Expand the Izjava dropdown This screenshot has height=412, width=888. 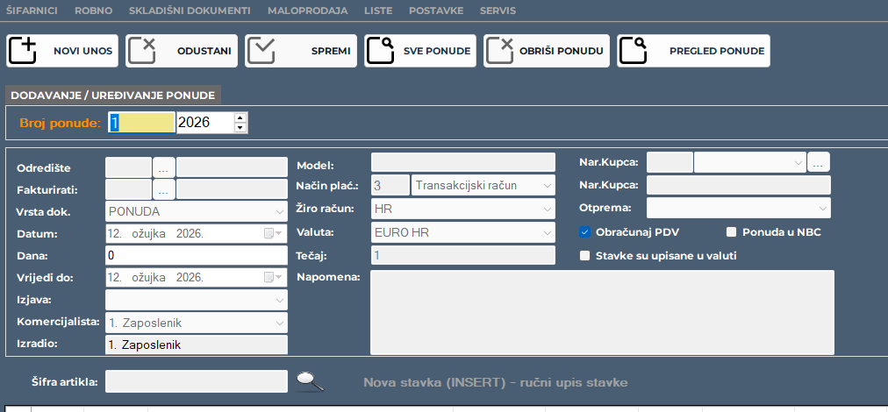click(279, 301)
